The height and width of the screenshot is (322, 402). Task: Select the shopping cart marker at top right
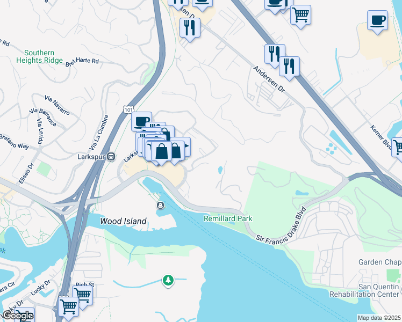[x=301, y=16]
